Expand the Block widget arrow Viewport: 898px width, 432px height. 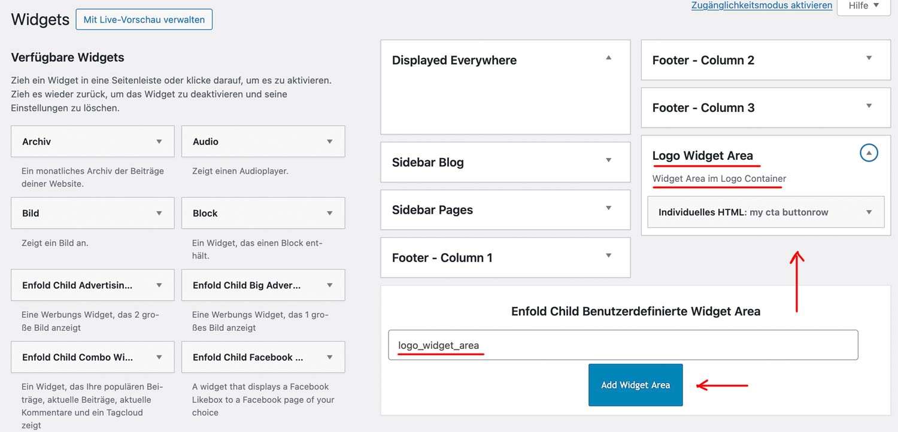tap(330, 214)
